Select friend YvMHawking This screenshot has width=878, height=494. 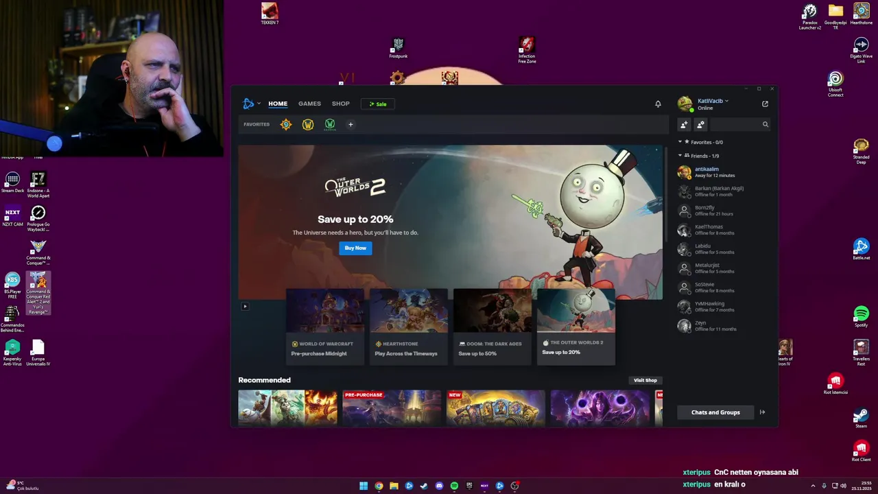(x=724, y=307)
